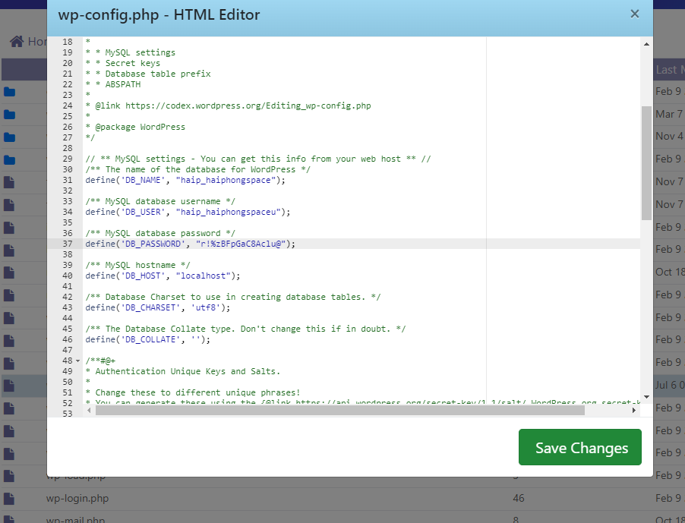Click the size value 46 in wp-login.php row
The height and width of the screenshot is (523, 685).
point(519,498)
